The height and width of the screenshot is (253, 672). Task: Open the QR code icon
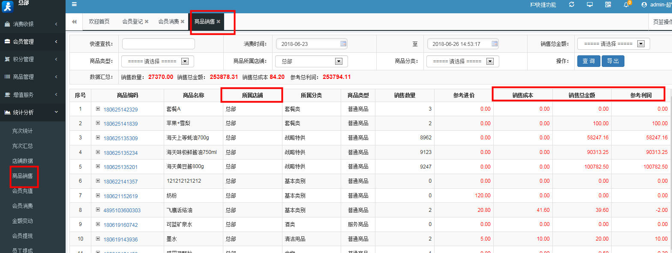point(608,5)
